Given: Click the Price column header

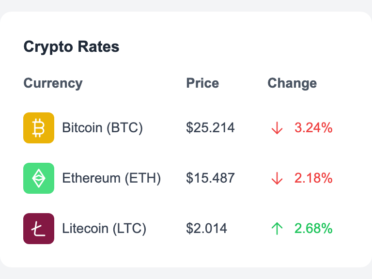Looking at the screenshot, I should pos(202,83).
